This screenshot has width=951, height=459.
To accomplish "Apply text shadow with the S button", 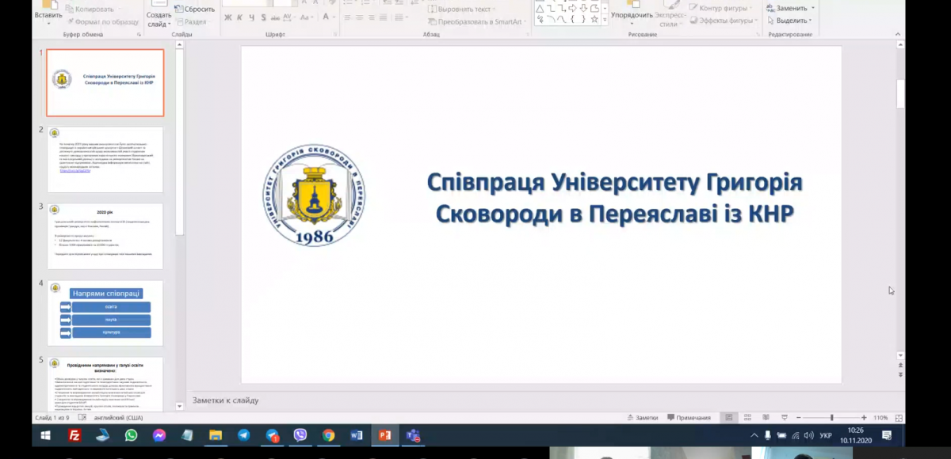I will coord(264,17).
